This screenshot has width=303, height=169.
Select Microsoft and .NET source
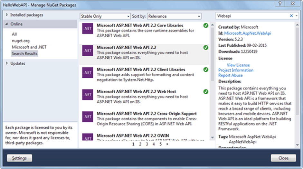pos(29,47)
